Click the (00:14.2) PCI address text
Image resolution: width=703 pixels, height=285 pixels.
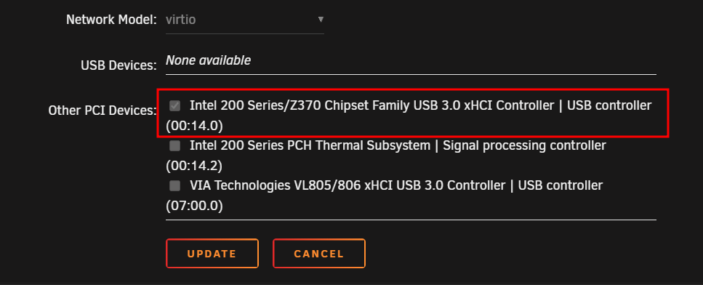click(x=194, y=166)
